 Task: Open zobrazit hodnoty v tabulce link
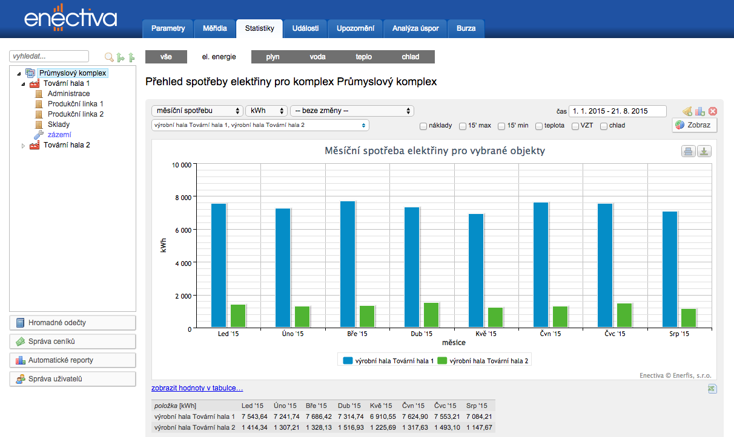pos(197,388)
